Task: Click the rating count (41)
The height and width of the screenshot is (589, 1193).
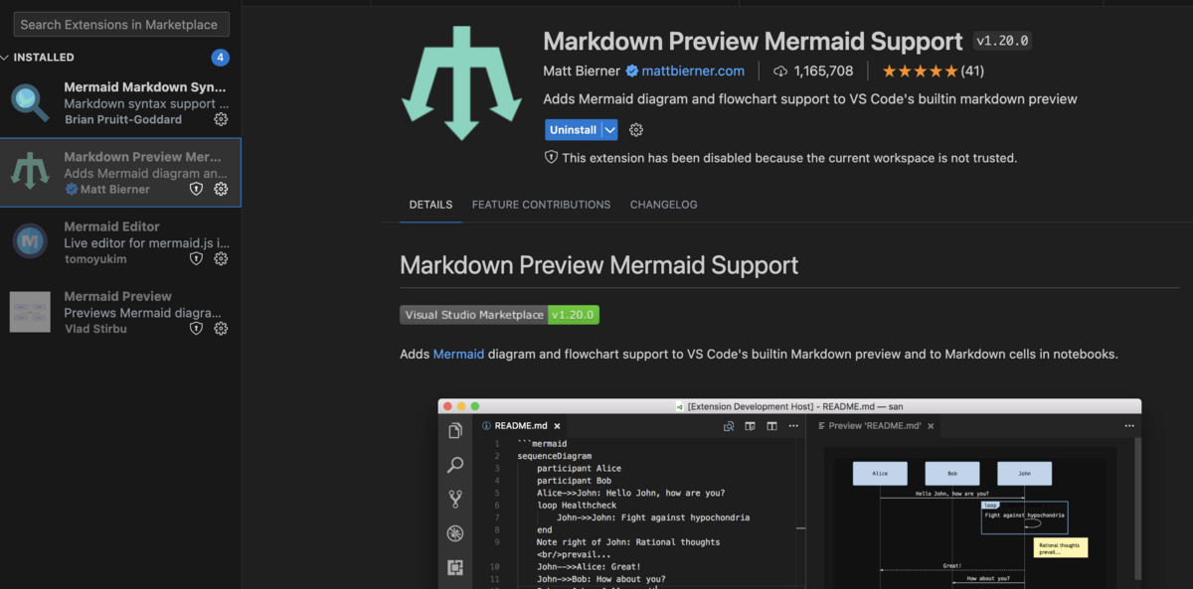Action: (x=972, y=71)
